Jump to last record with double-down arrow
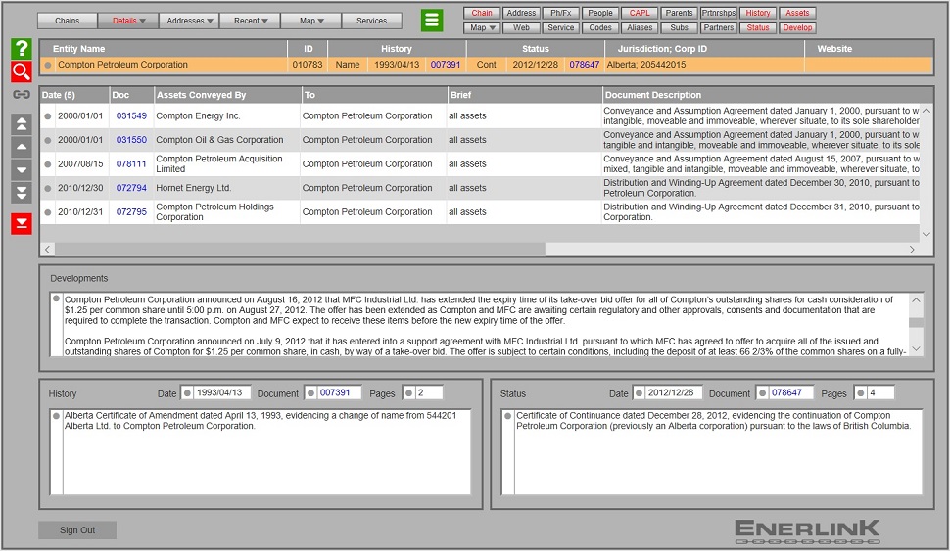Viewport: 950px width, 551px height. pyautogui.click(x=22, y=193)
